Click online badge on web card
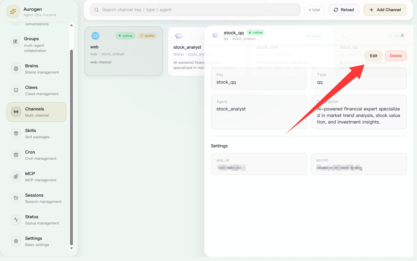 click(x=125, y=36)
